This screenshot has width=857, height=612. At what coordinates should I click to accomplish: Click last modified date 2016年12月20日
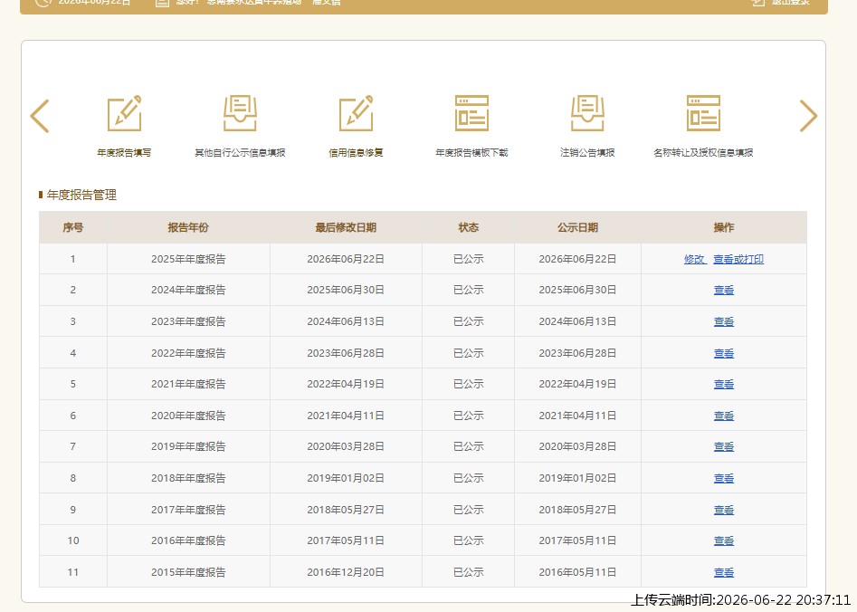coord(346,572)
